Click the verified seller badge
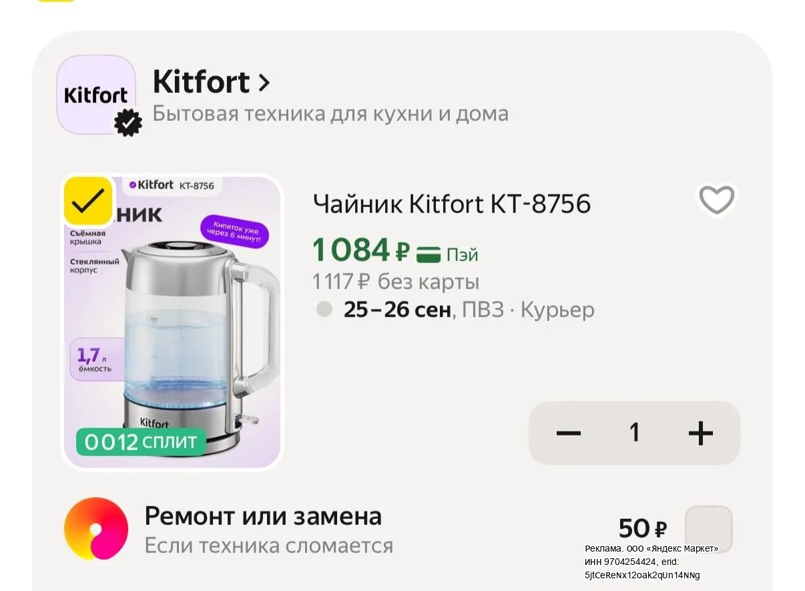Viewport: 805px width, 591px height. pos(127,124)
